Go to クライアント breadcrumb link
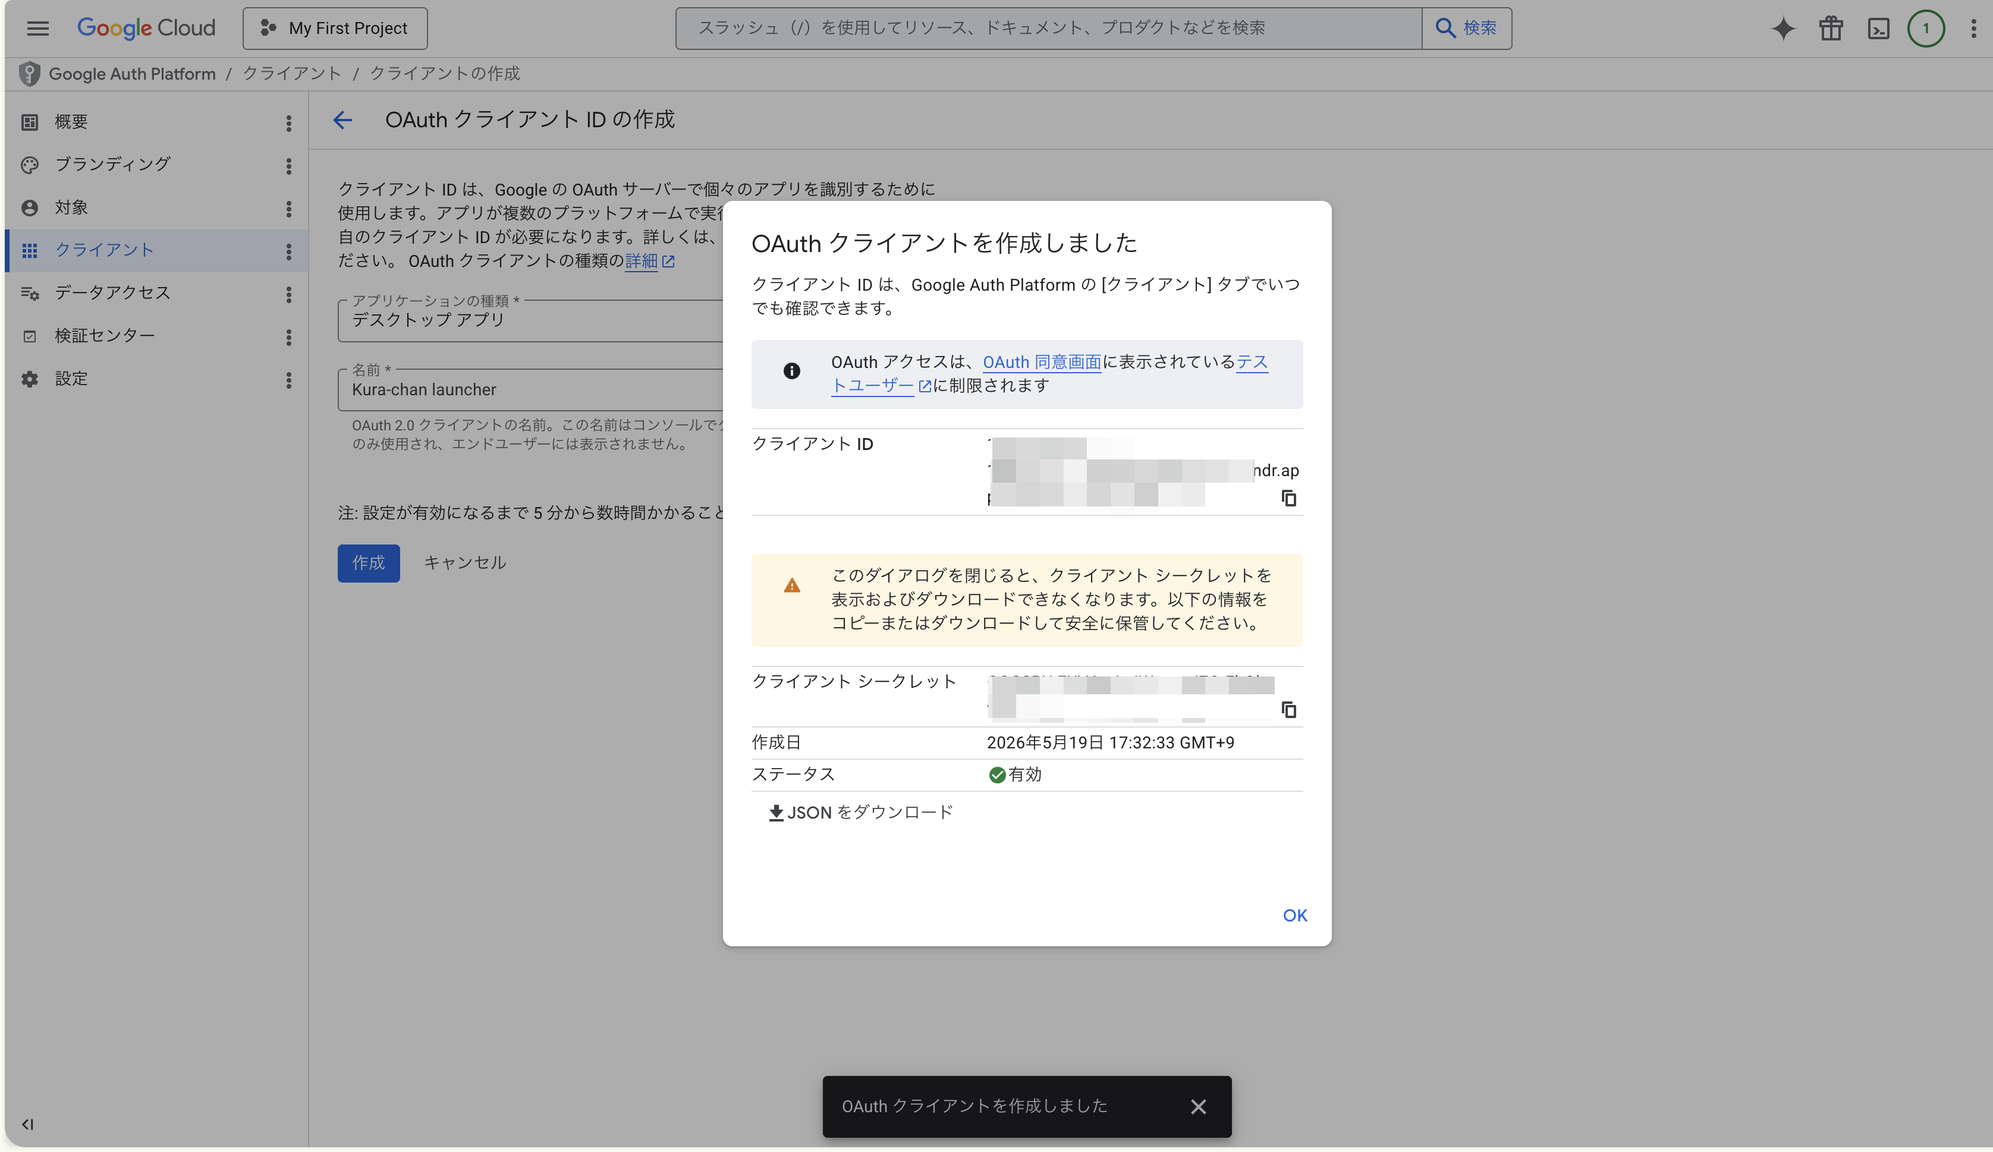Screen dimensions: 1993x1152 click(x=292, y=74)
